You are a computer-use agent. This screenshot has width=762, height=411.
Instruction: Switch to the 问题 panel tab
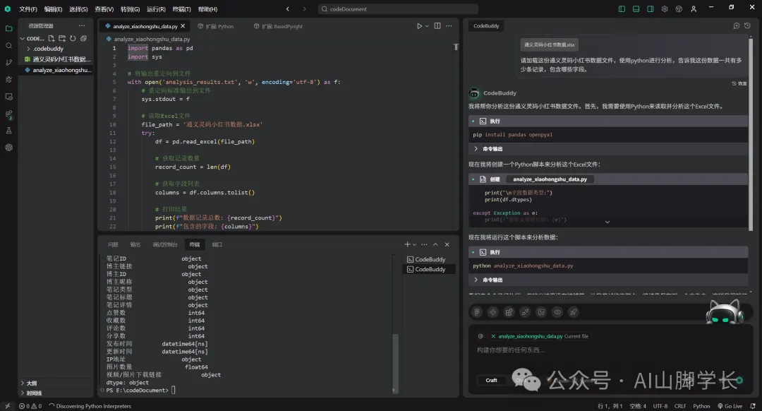113,244
